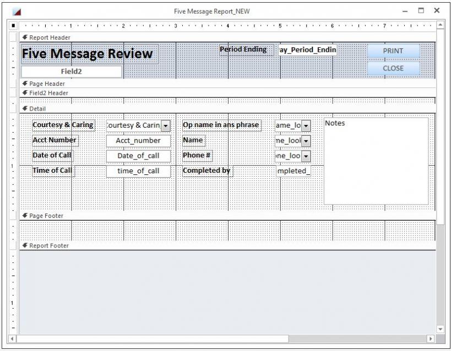Open the Op name combo box arrow
The height and width of the screenshot is (351, 451).
click(306, 126)
